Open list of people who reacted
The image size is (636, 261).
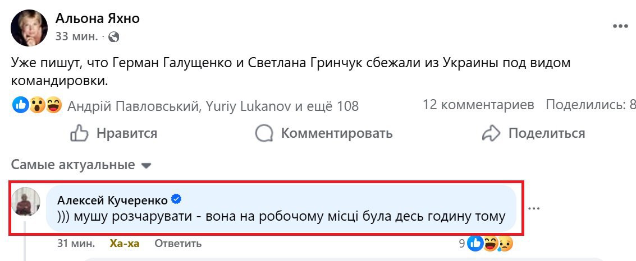coord(213,105)
